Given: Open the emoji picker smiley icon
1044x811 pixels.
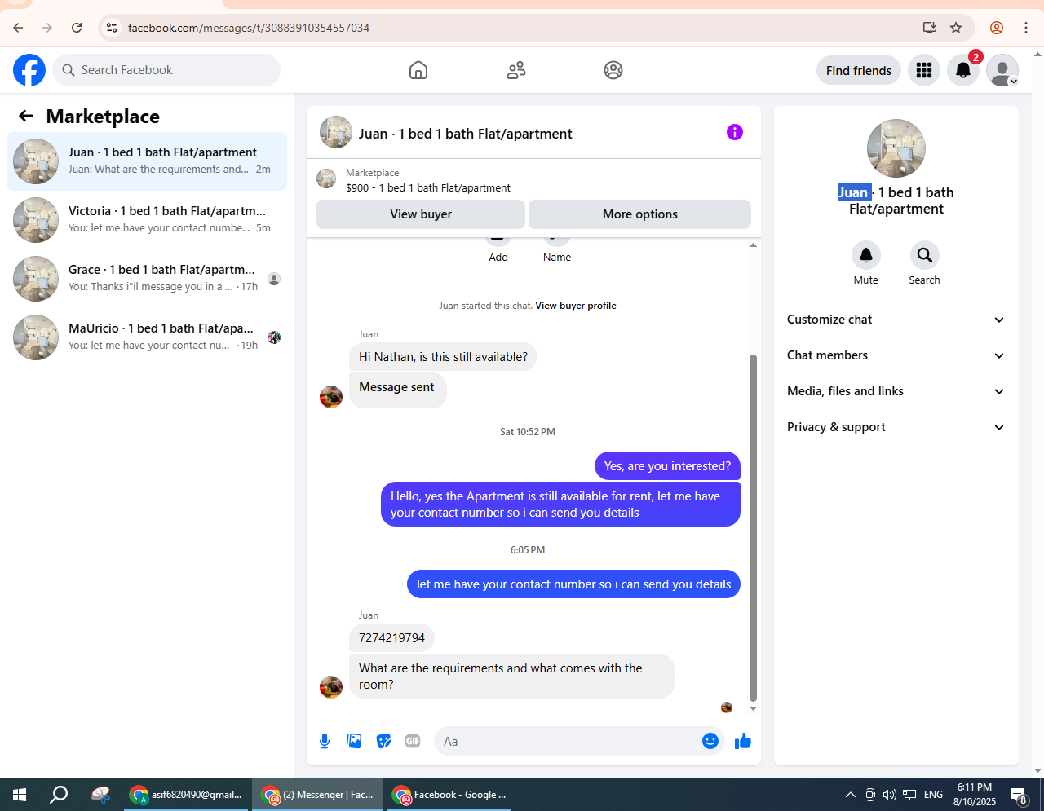Looking at the screenshot, I should point(710,741).
